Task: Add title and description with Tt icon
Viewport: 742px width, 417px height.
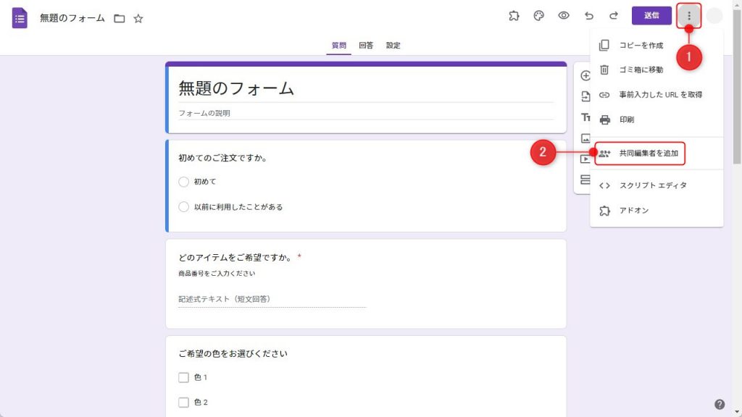Action: (585, 117)
